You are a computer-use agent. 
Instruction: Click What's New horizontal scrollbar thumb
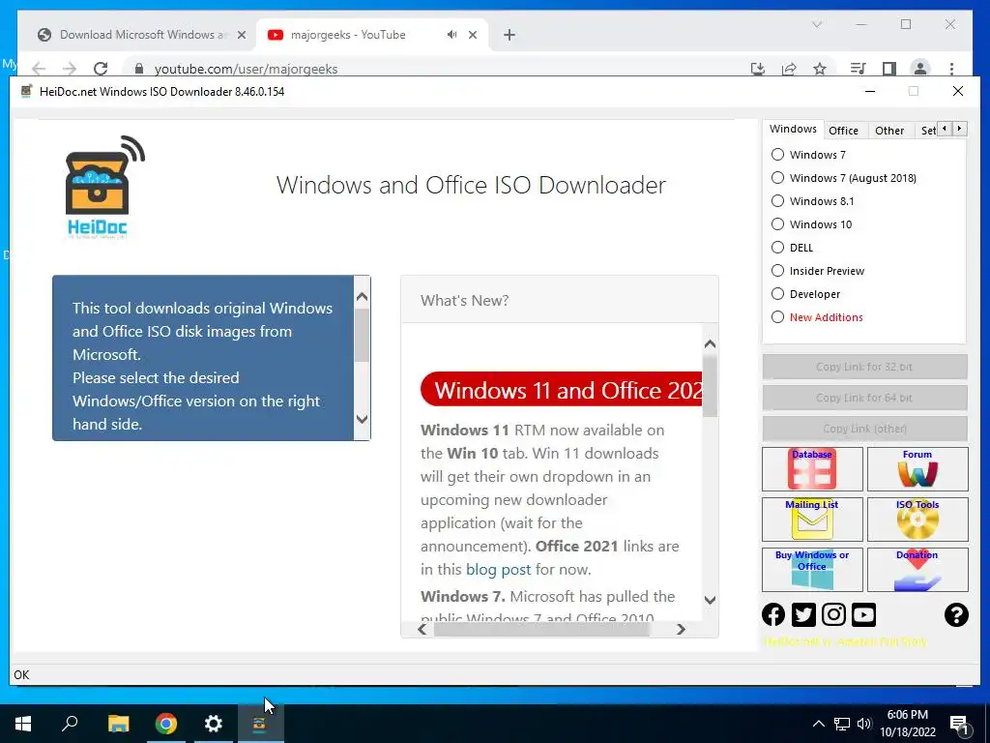[x=541, y=629]
